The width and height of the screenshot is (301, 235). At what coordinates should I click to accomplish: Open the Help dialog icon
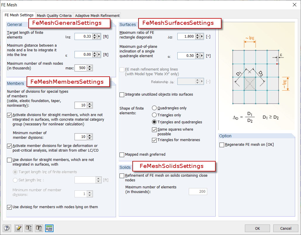tap(7, 228)
